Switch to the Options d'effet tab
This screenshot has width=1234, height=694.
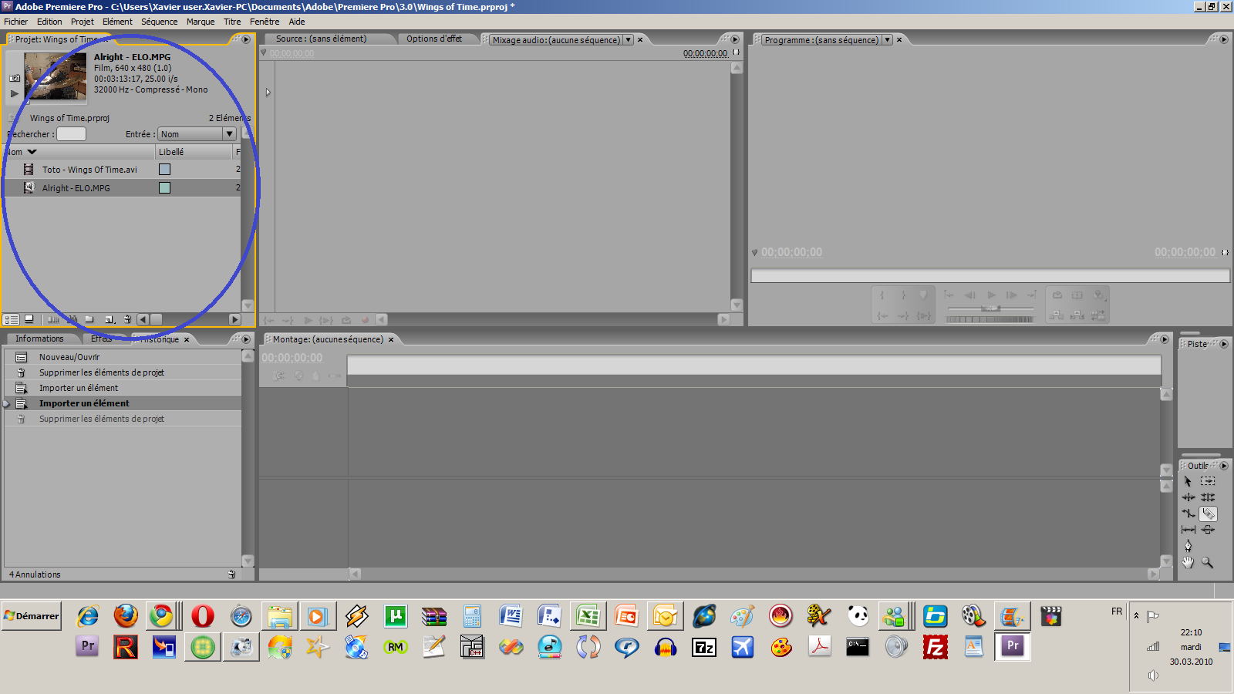pos(434,39)
